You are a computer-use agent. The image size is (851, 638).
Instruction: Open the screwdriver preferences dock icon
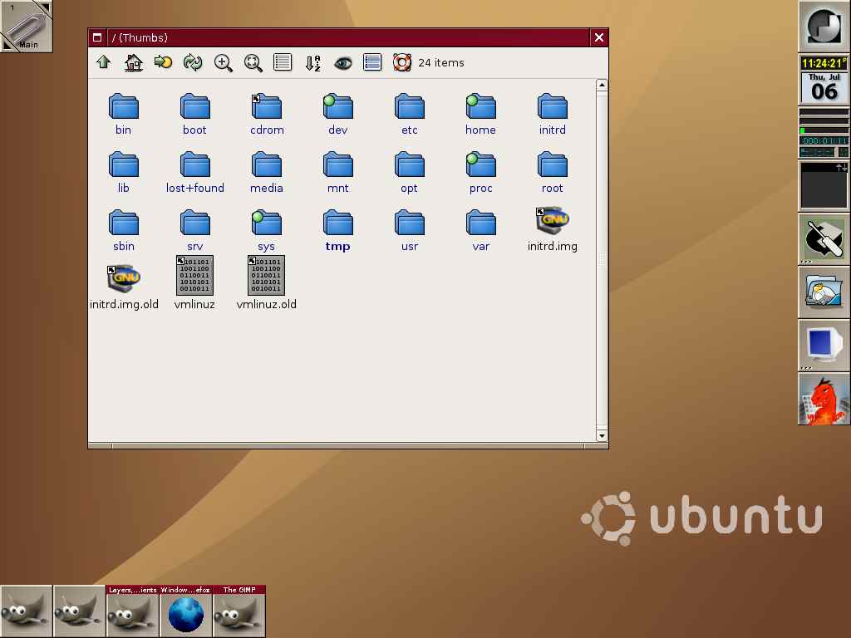824,238
